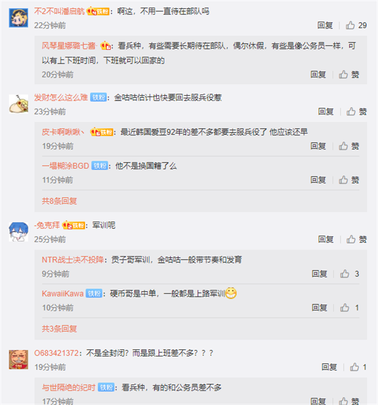Open 风琴星娜璐七酱's user profile
378x405 pixels.
coord(69,45)
